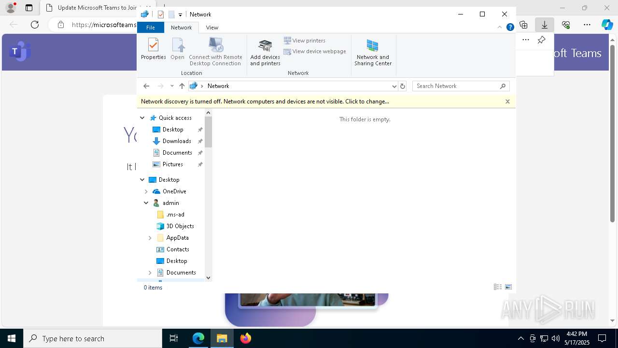Reload the Edge page
The height and width of the screenshot is (348, 618).
35,25
